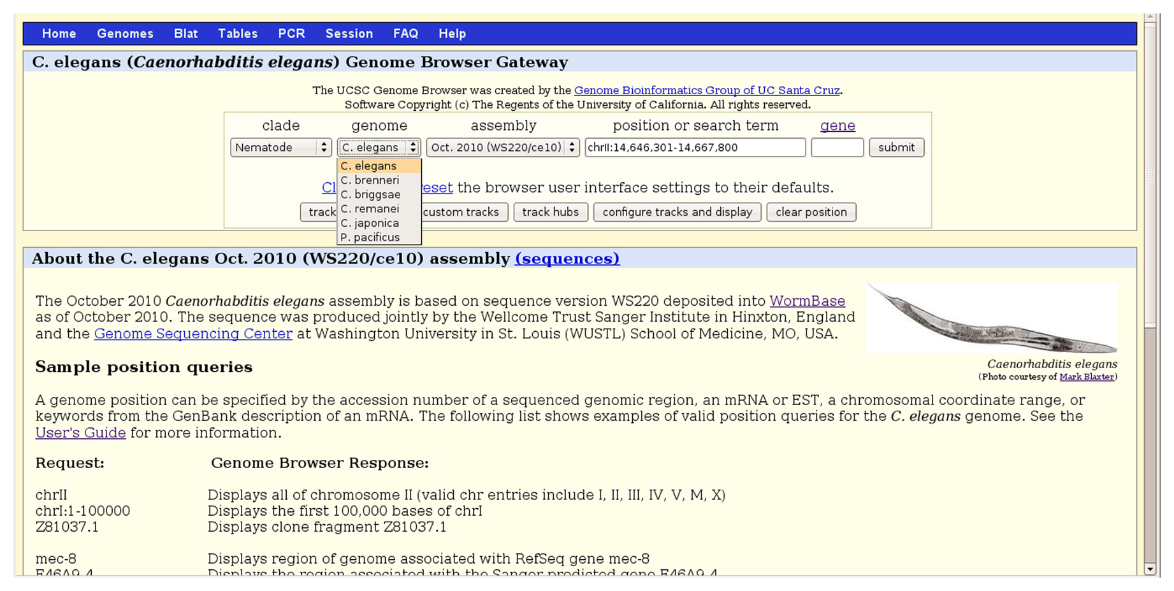
Task: Follow the Mark Blaxter photo credit link
Action: (x=1087, y=376)
